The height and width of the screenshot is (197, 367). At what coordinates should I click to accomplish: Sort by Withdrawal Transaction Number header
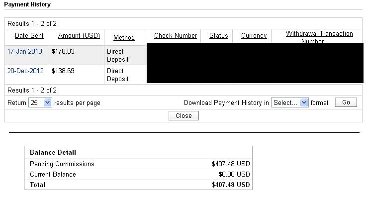coord(319,36)
